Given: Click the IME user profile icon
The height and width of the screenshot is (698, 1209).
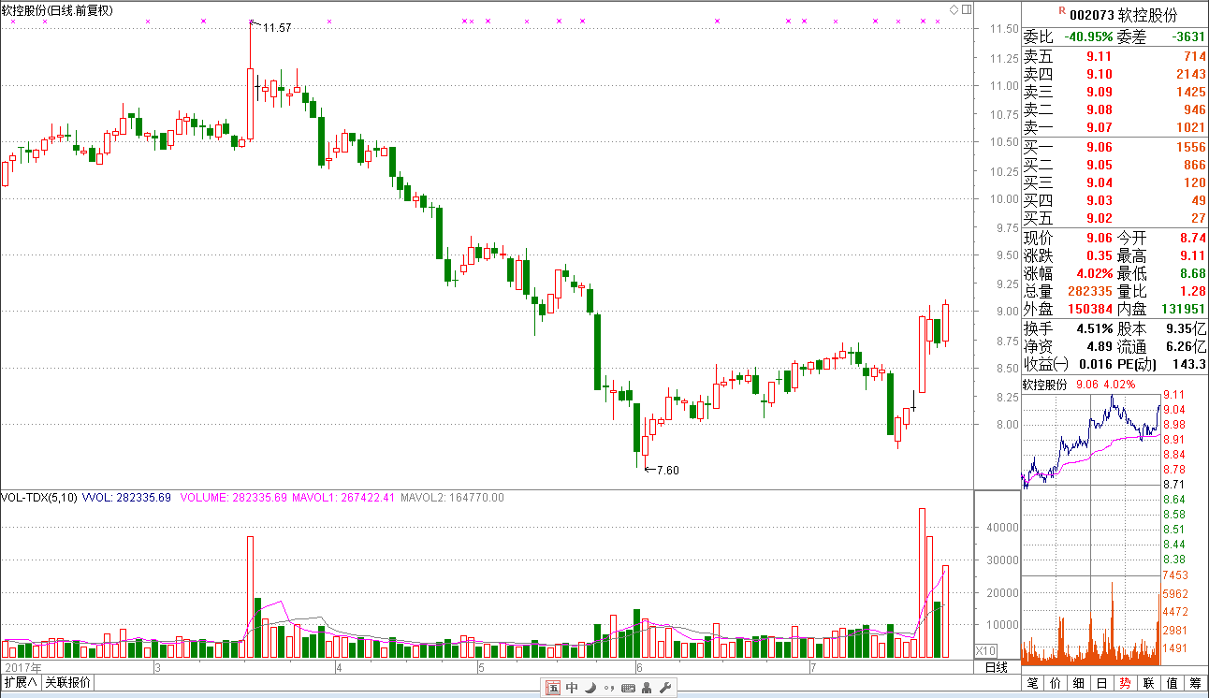Looking at the screenshot, I should point(648,688).
